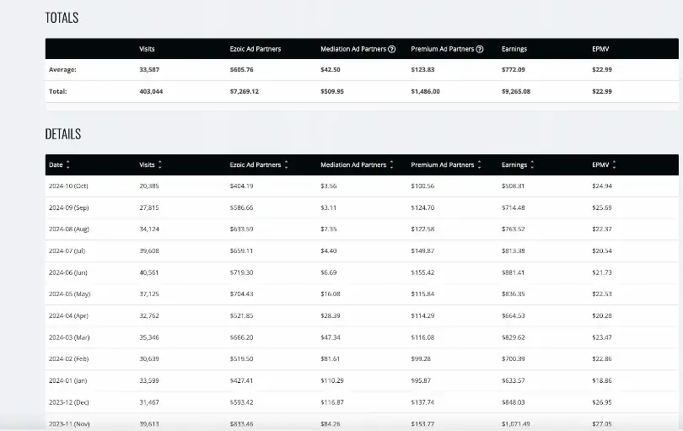Click the TOTALS section heading
683x431 pixels.
click(62, 18)
